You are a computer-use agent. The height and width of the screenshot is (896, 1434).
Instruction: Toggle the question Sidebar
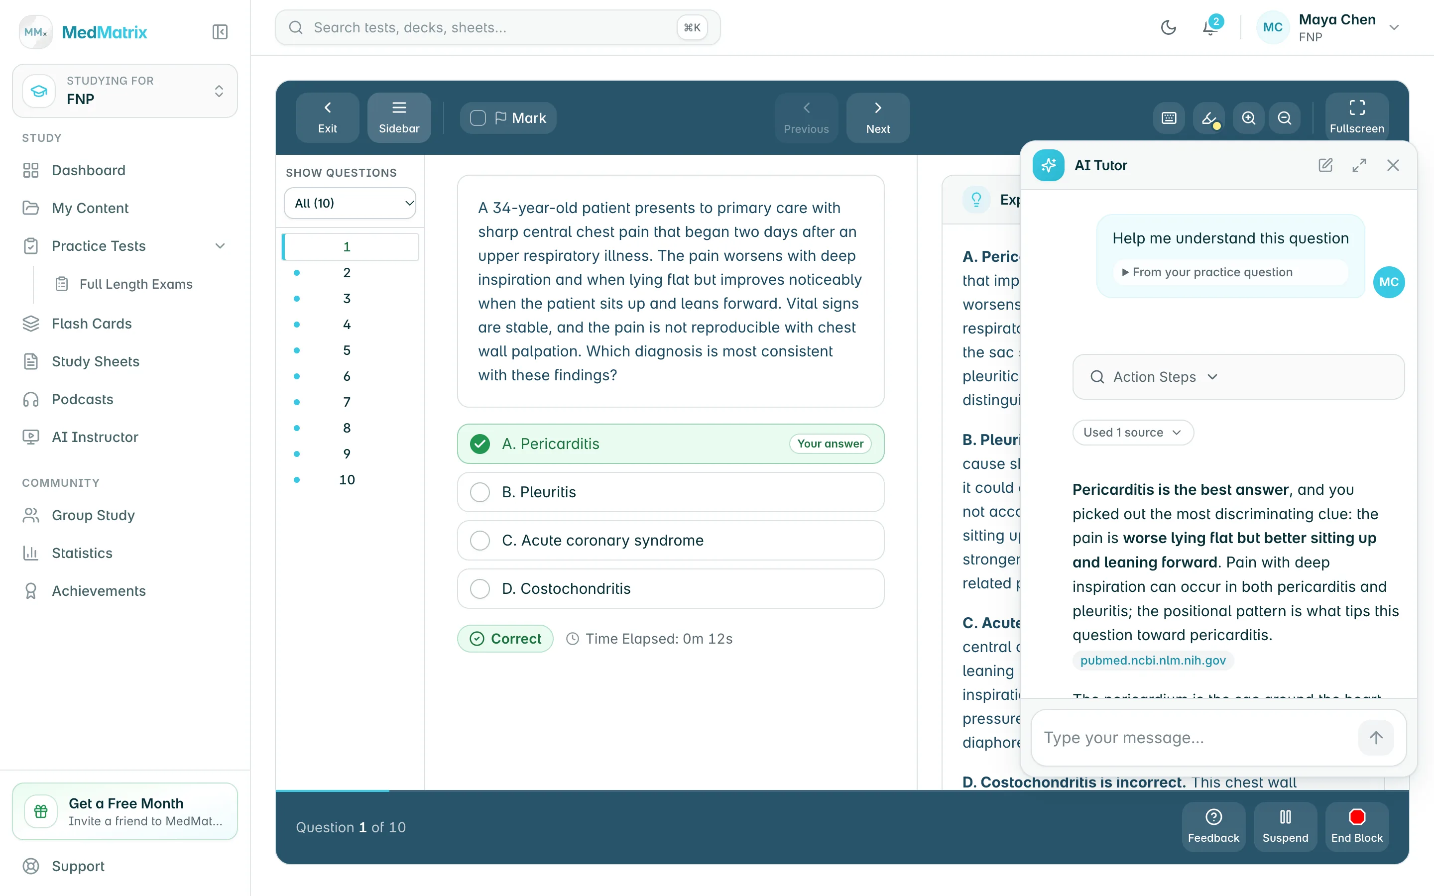pos(399,117)
